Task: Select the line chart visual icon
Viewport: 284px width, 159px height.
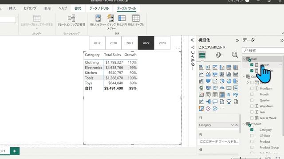Action: pyautogui.click(x=201, y=74)
